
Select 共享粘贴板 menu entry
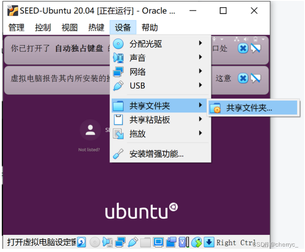160,119
